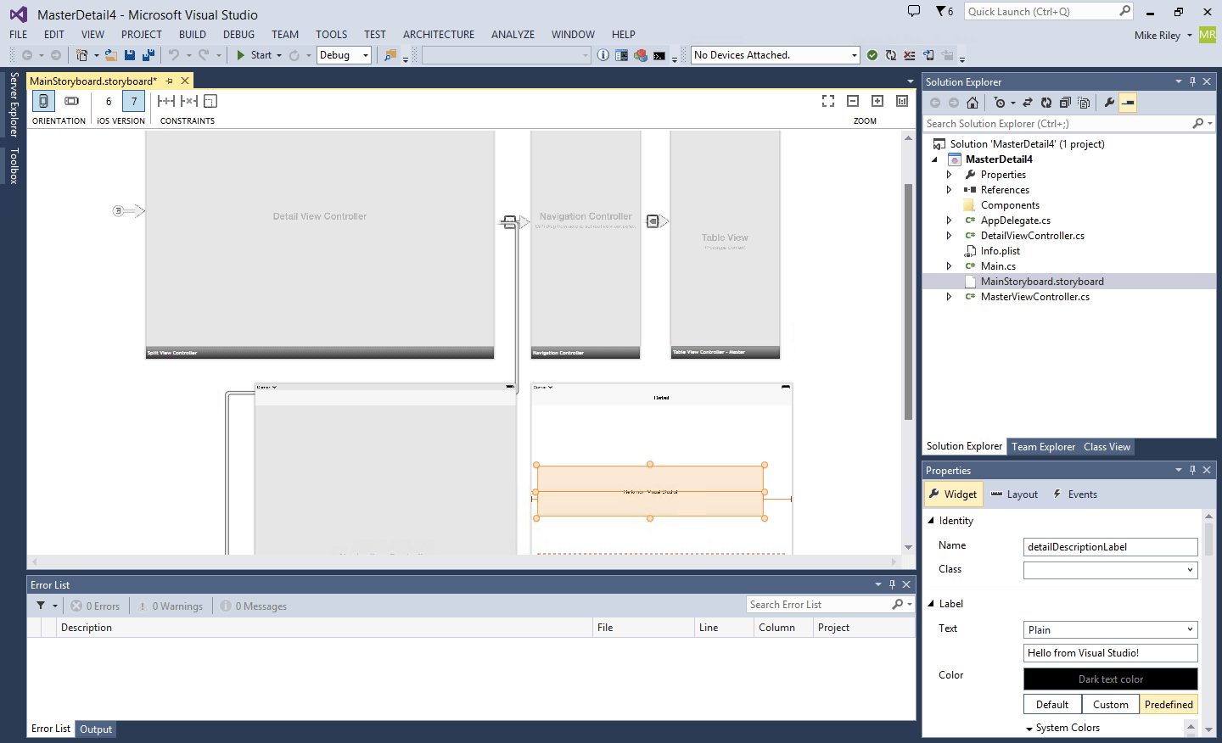
Task: Collapse All in Solution Explorer
Action: point(1065,103)
